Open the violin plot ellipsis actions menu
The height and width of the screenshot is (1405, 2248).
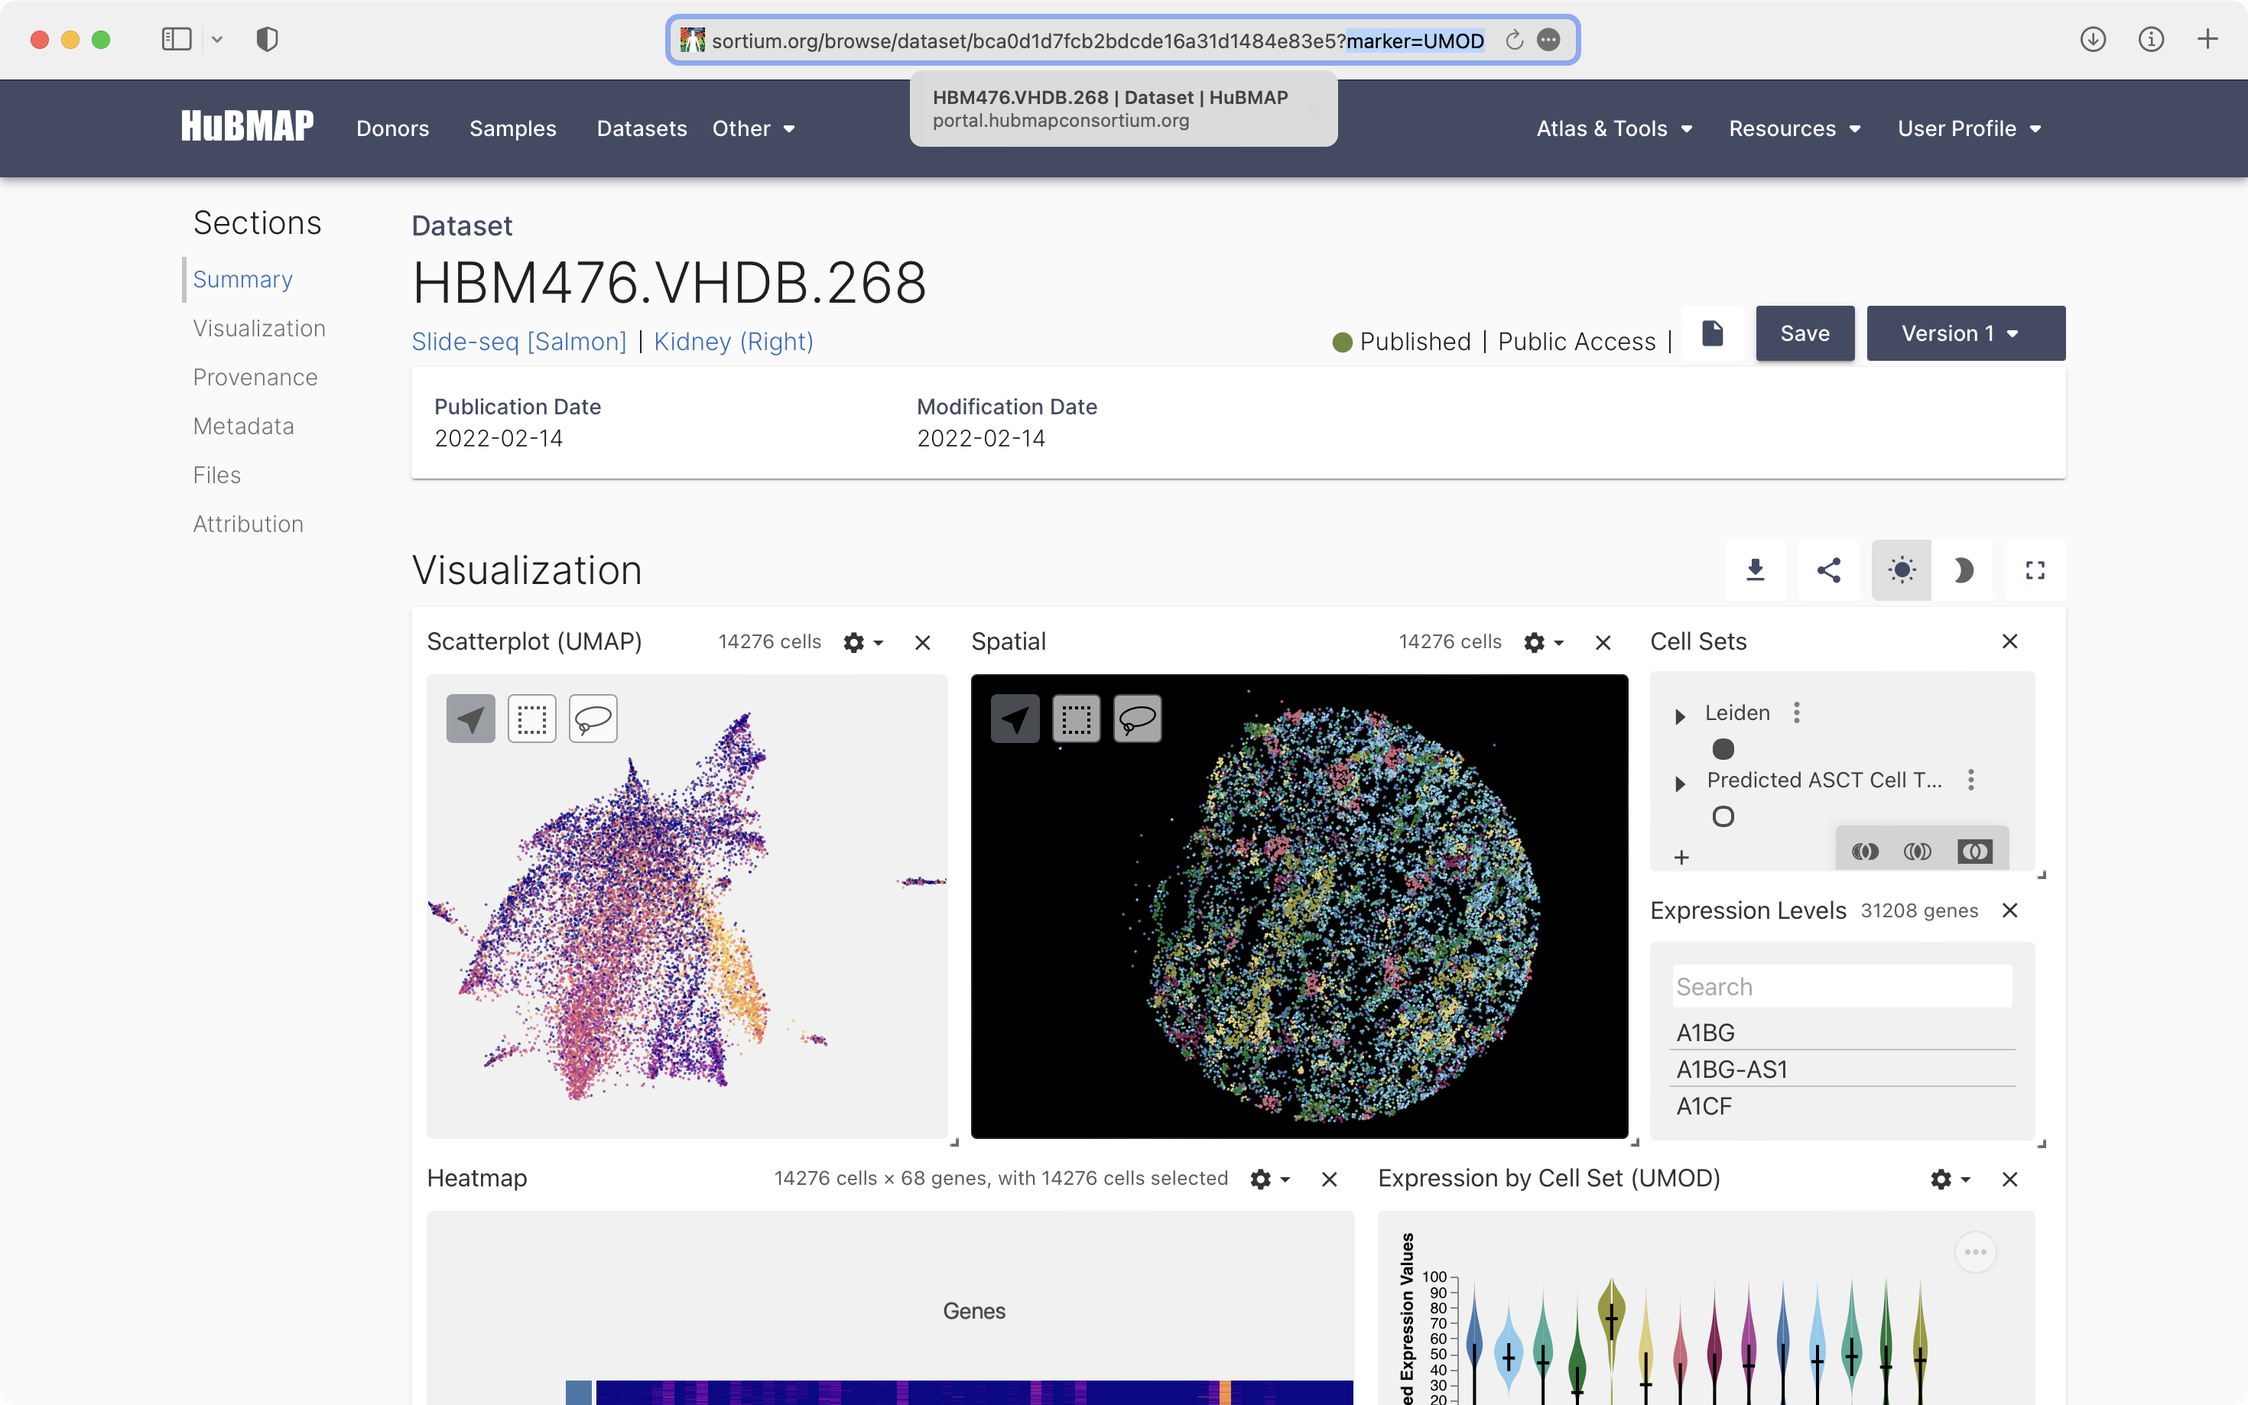[1975, 1251]
